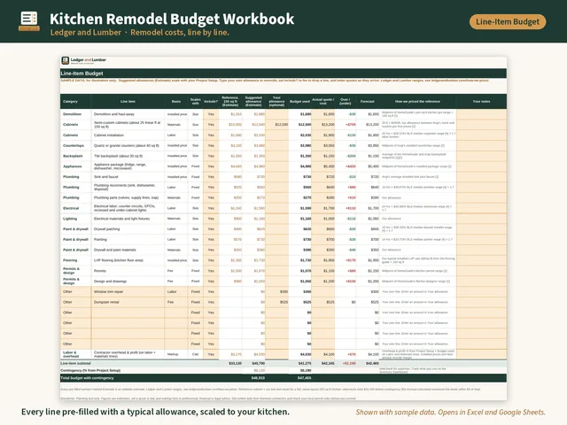Click the Countertops category cell
567x425 pixels.
point(75,145)
